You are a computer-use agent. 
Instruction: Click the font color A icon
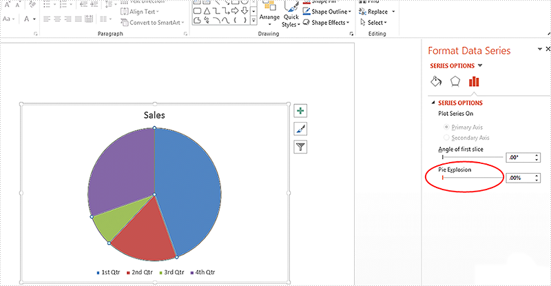point(26,19)
